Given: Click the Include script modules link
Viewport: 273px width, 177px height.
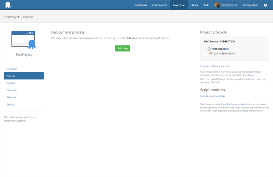Looking at the screenshot, I should tap(212, 96).
